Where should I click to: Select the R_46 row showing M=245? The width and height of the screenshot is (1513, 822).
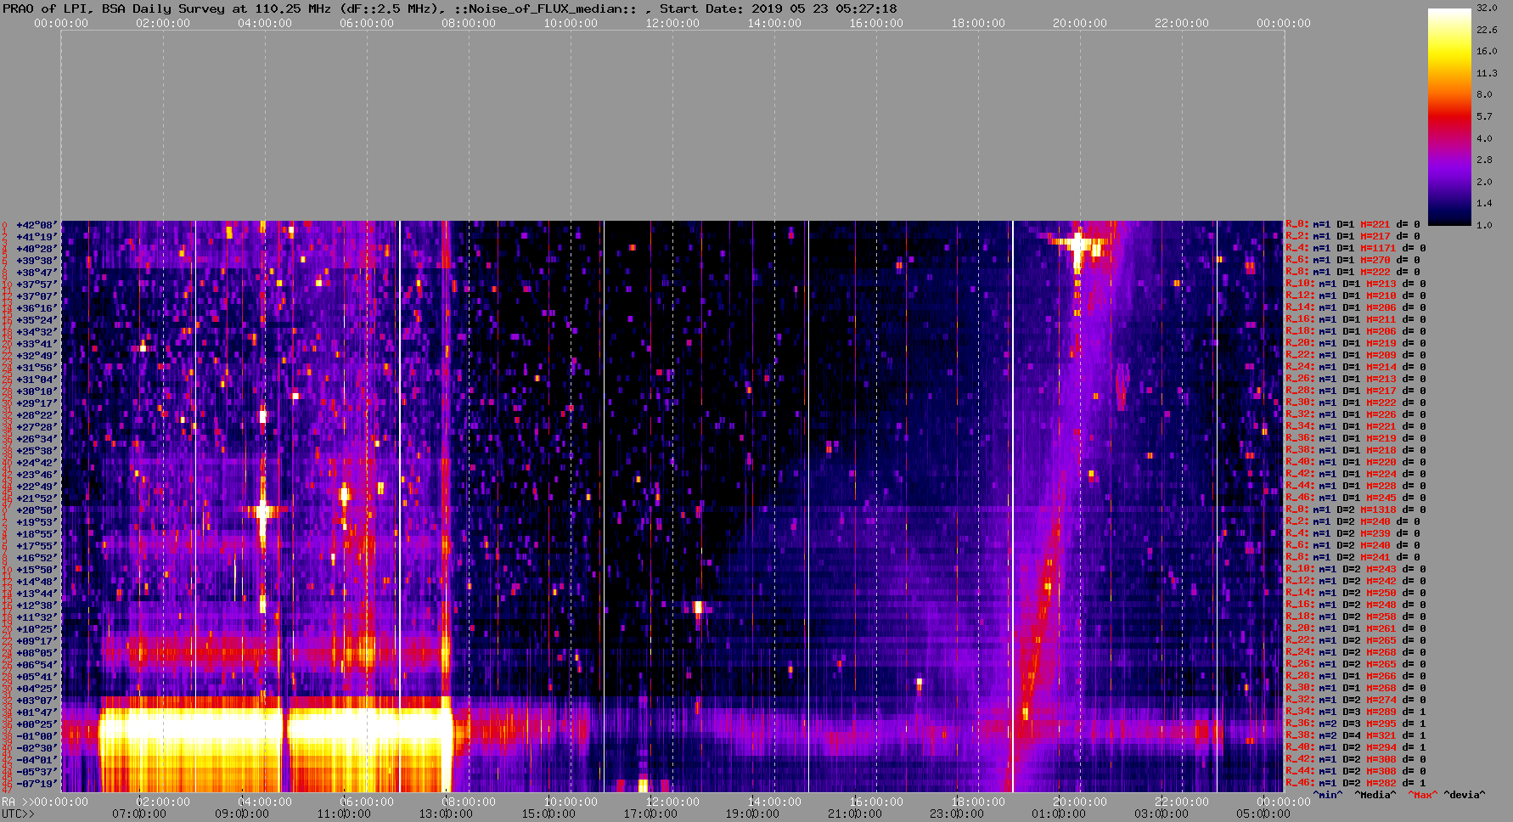click(x=1355, y=498)
